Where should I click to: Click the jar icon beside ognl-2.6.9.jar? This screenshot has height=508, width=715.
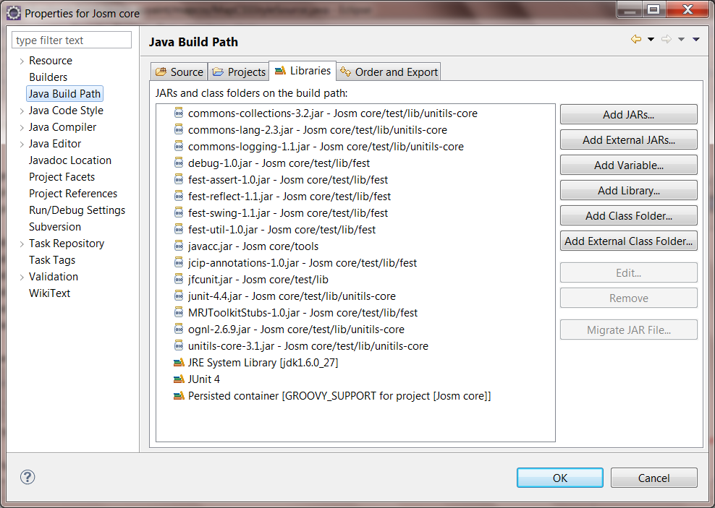(x=179, y=330)
